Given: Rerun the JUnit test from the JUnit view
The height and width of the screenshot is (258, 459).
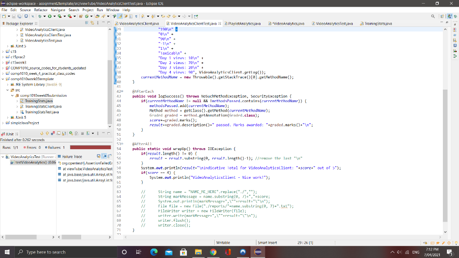Looking at the screenshot, I should [70, 133].
